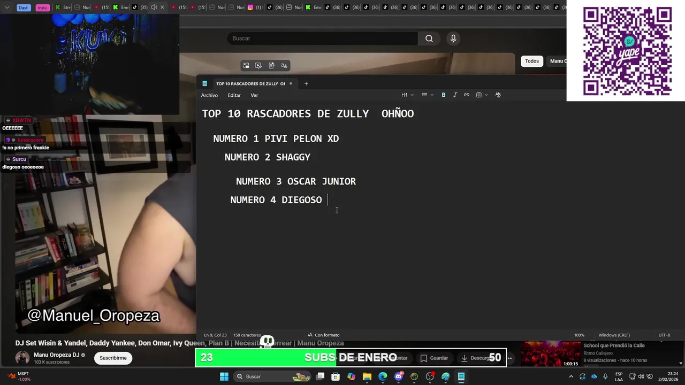Open the H1 heading dropdown

pos(407,95)
